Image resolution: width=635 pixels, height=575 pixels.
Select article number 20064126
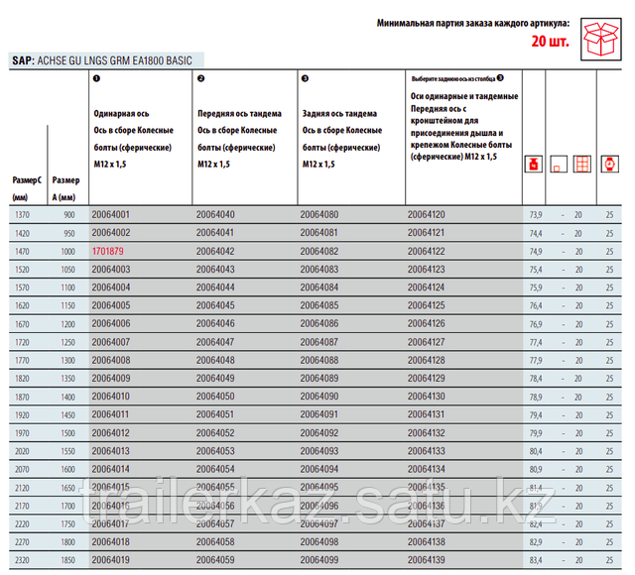click(426, 324)
